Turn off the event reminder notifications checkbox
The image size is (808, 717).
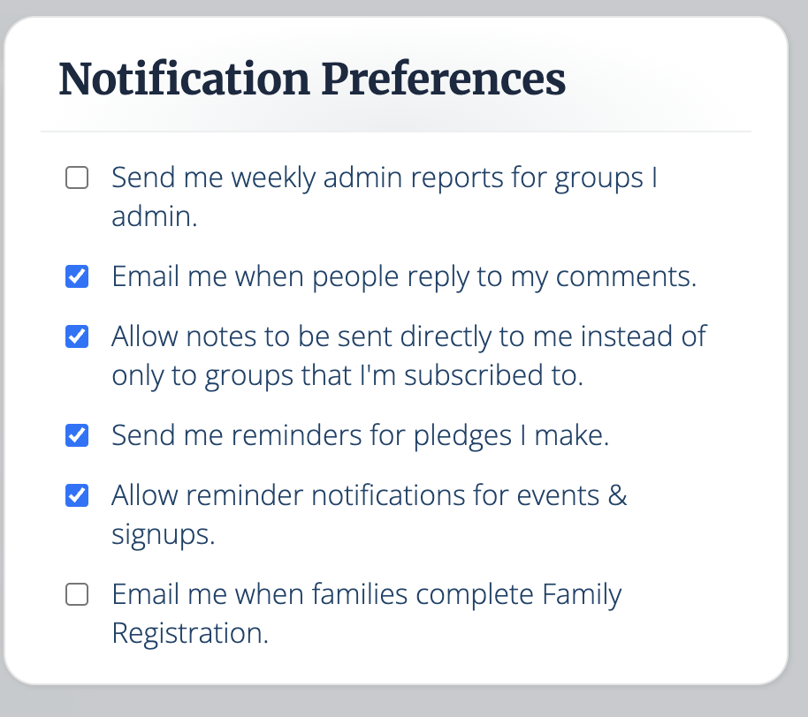click(78, 496)
